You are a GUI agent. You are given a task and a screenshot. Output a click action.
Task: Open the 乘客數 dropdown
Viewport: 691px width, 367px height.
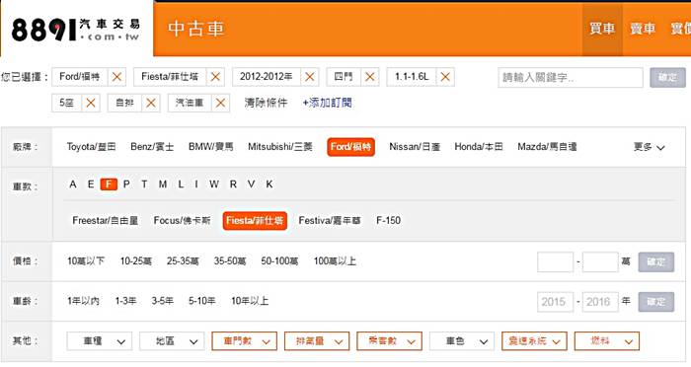pos(389,341)
